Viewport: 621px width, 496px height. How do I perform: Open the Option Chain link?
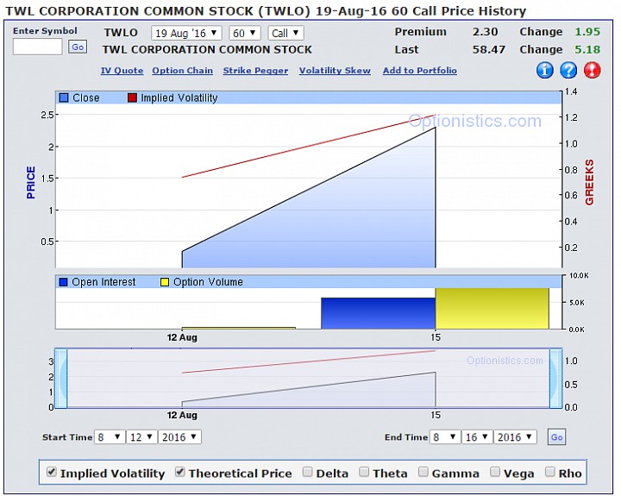coord(183,71)
